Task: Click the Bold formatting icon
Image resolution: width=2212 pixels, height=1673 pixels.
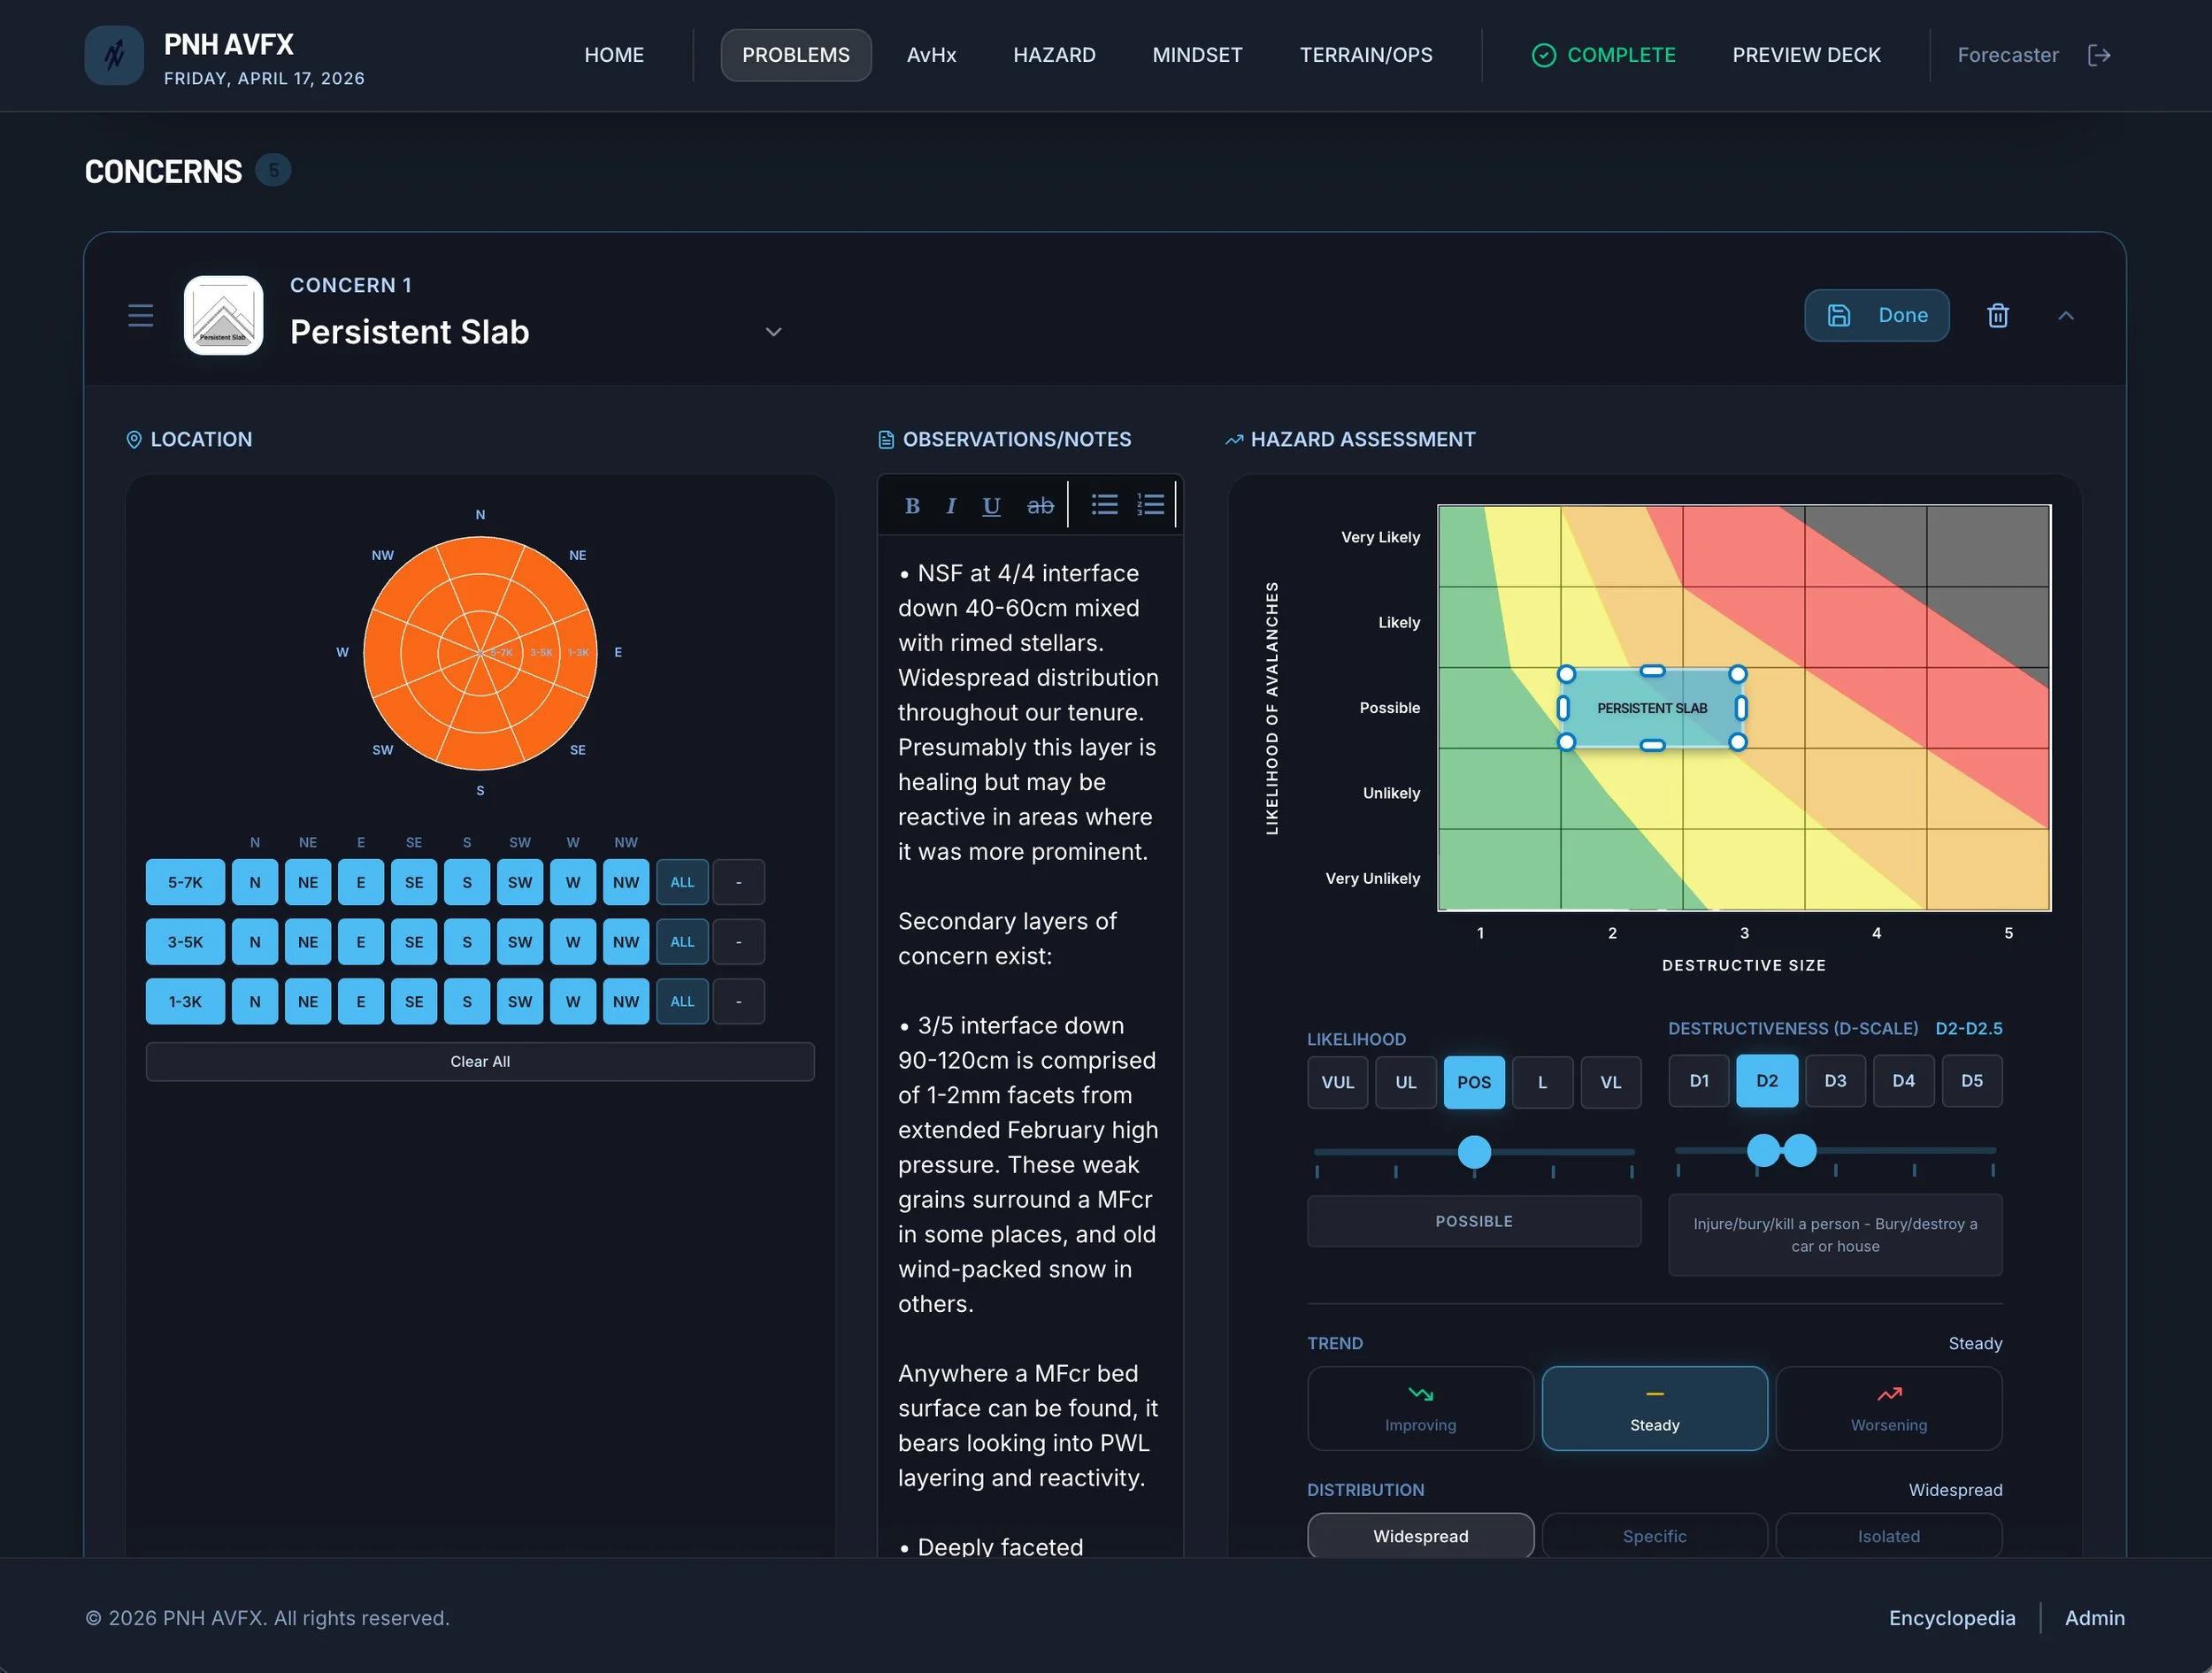Action: coord(912,506)
